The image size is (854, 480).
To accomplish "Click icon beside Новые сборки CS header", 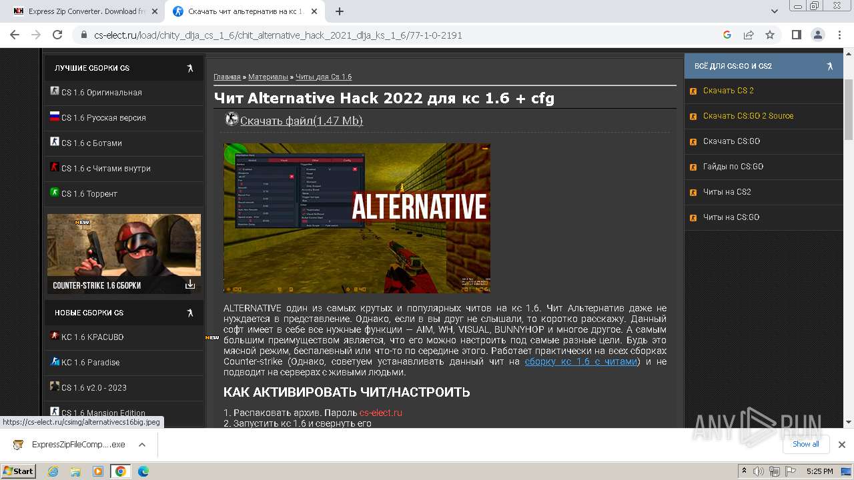I will click(x=190, y=313).
